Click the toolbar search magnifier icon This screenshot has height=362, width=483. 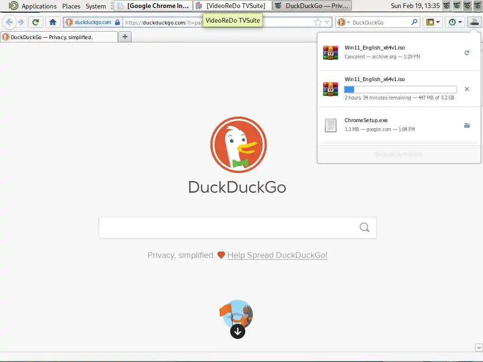click(415, 22)
